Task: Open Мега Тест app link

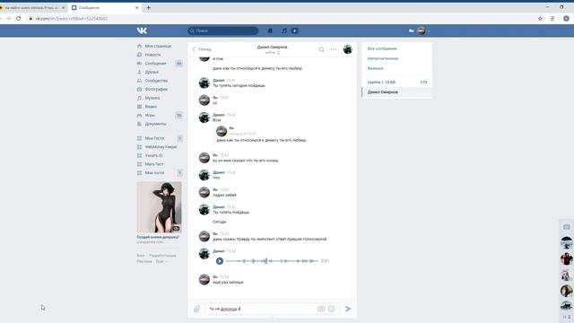Action: [154, 164]
